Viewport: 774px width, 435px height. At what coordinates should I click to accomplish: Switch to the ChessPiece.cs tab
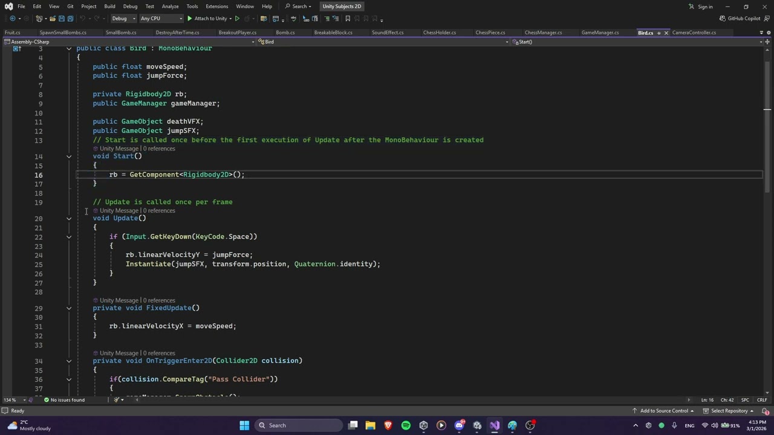click(490, 33)
